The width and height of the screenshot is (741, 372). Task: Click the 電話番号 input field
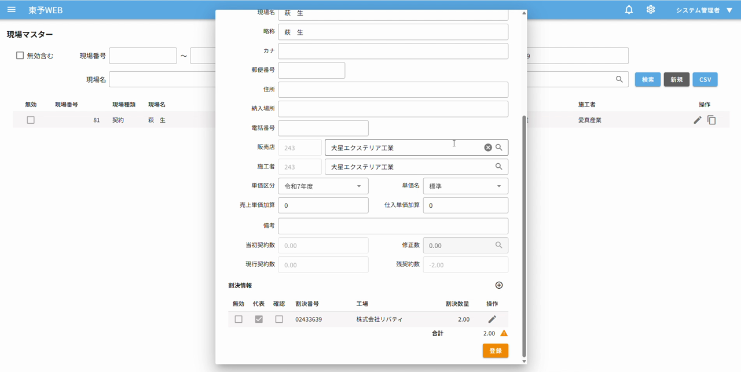tap(323, 128)
